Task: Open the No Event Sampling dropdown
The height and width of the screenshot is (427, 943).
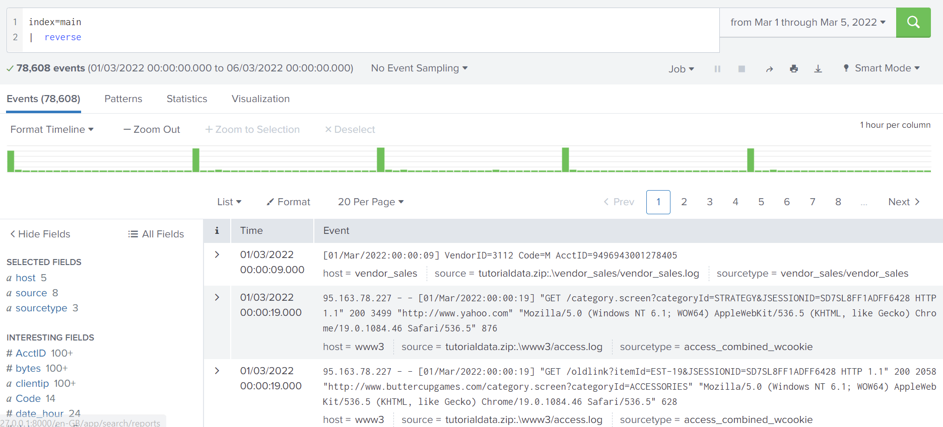Action: (419, 68)
